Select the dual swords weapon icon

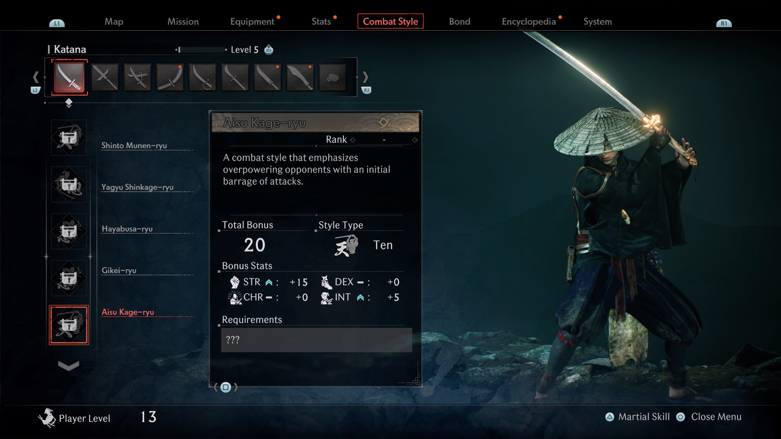click(x=105, y=77)
